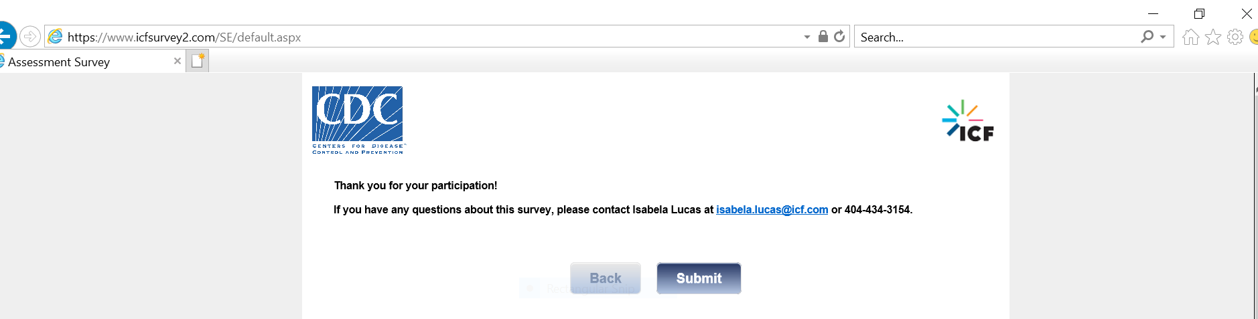This screenshot has height=319, width=1258.
Task: Open the isabela.lucas@icf.com email link
Action: coord(772,210)
